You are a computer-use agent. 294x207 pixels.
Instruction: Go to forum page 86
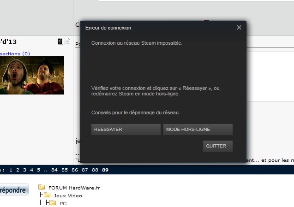pos(75,170)
